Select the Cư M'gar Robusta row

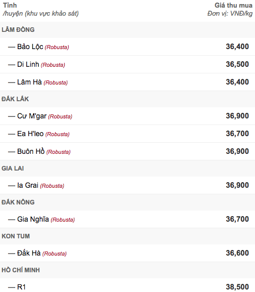tap(127, 116)
